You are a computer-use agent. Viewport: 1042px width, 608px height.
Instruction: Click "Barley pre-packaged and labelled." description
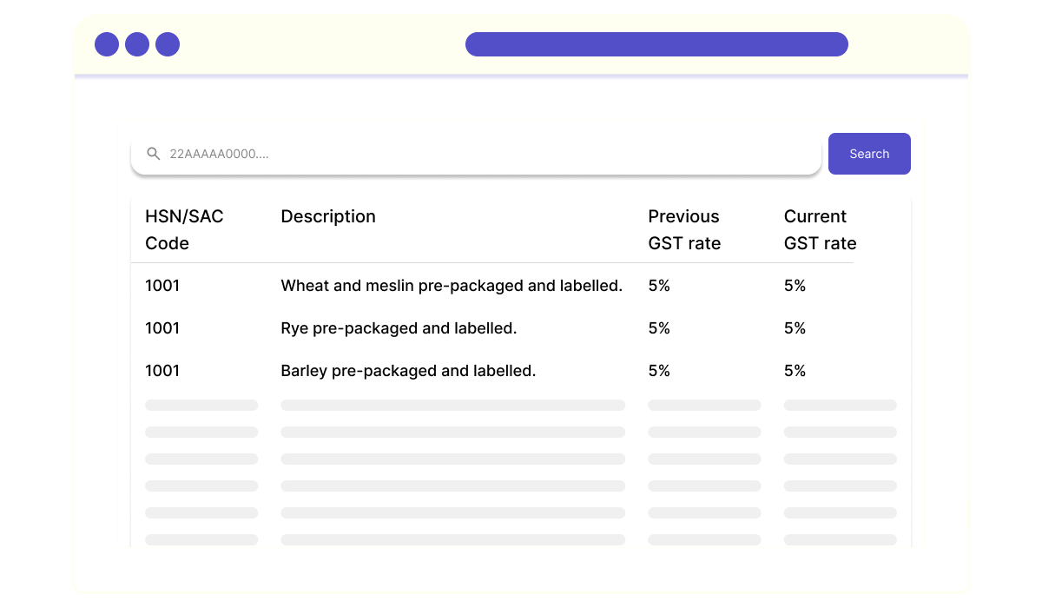click(x=408, y=371)
